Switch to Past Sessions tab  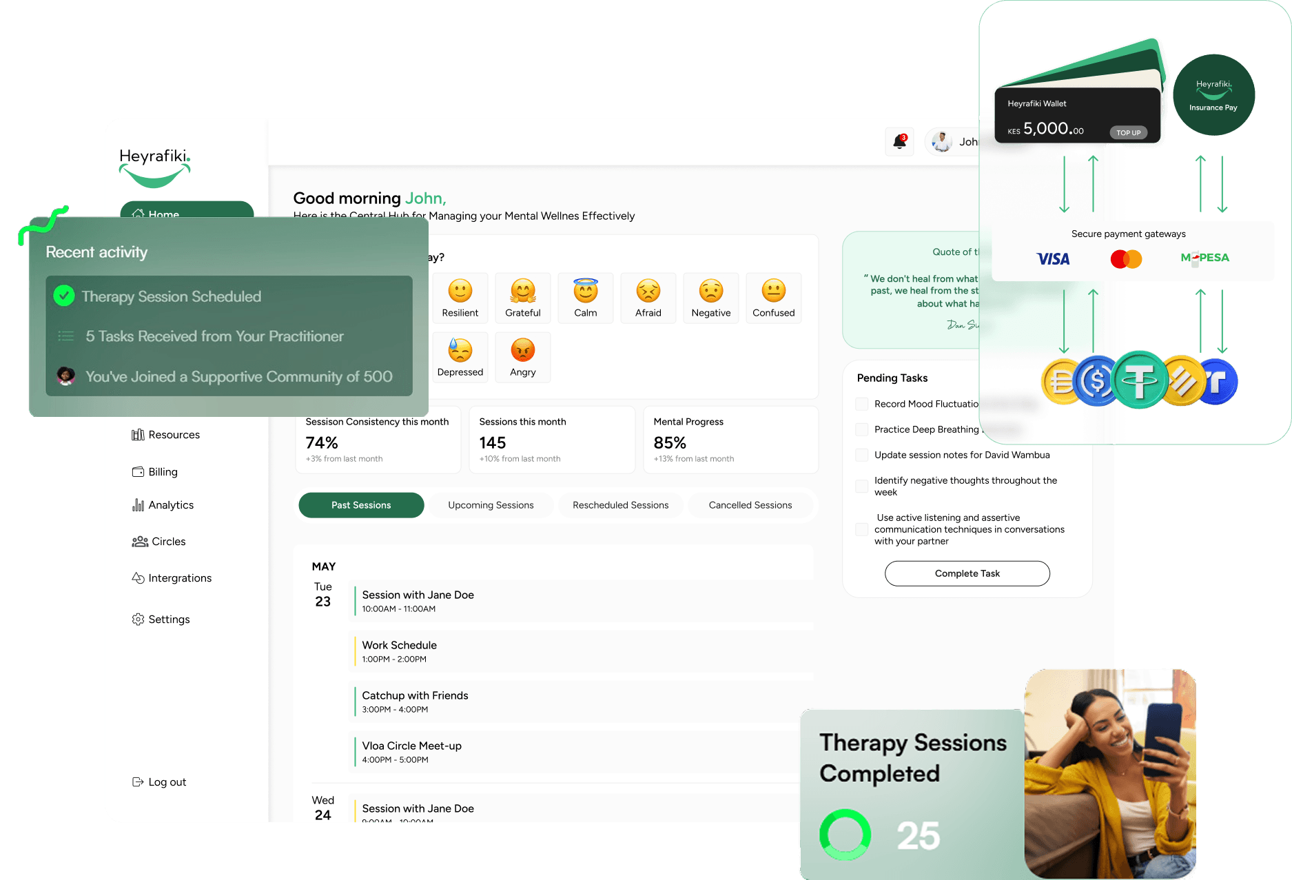pos(361,505)
